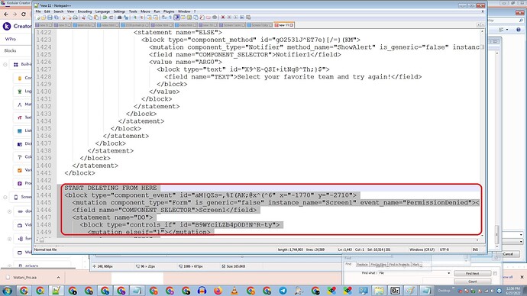Click the Print icon in Notepad++ toolbar
The height and width of the screenshot is (296, 527).
point(76,18)
